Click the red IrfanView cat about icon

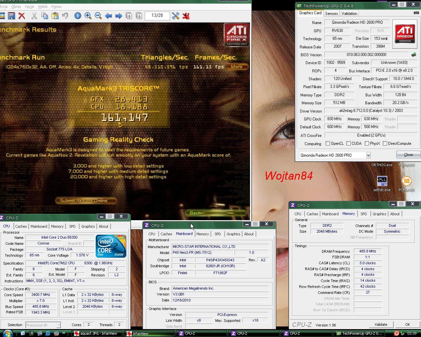186,16
